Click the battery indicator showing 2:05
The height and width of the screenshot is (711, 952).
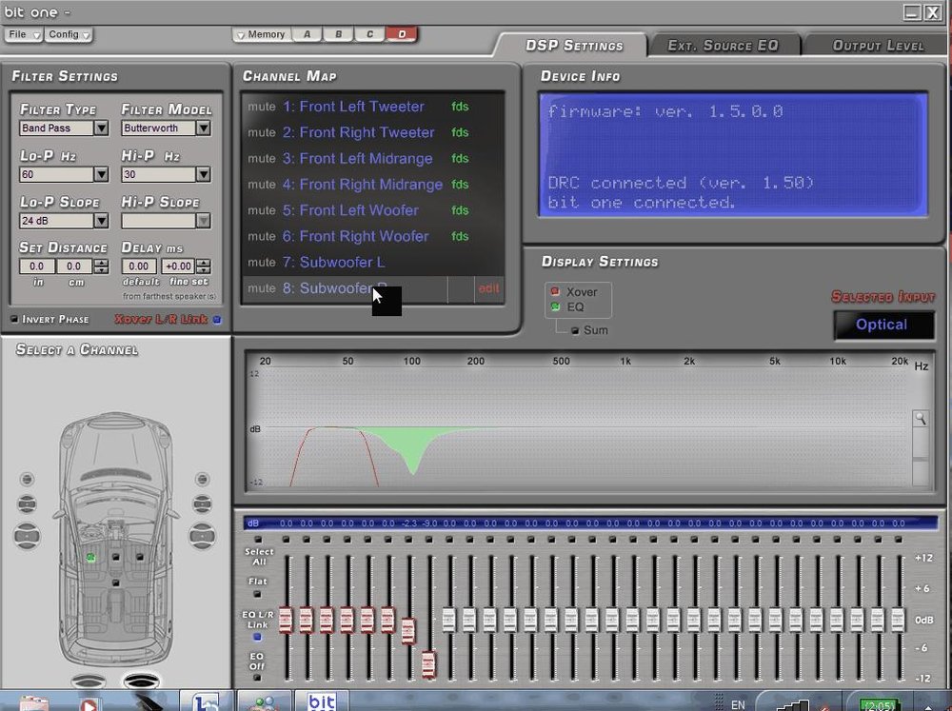click(879, 705)
